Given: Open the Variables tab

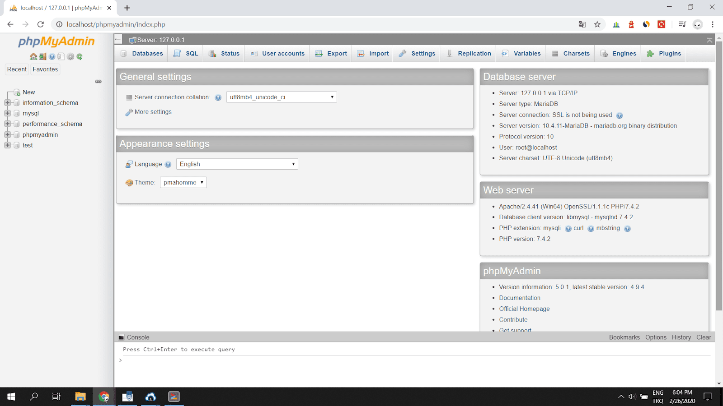Looking at the screenshot, I should [521, 54].
